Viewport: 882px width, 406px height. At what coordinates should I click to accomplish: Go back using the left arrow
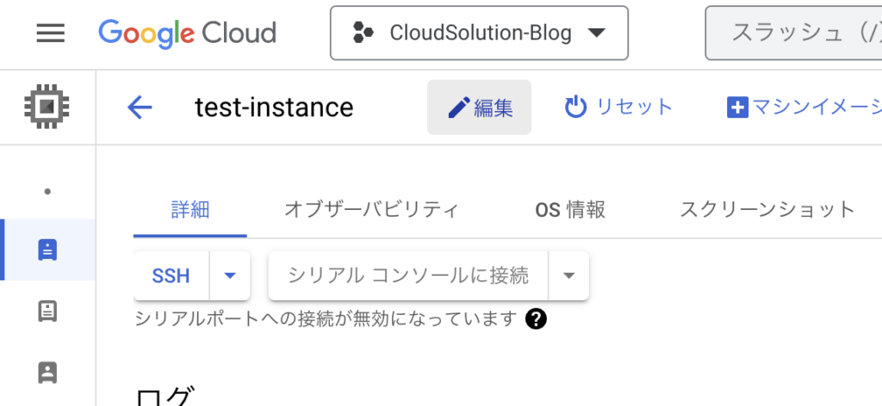[140, 107]
